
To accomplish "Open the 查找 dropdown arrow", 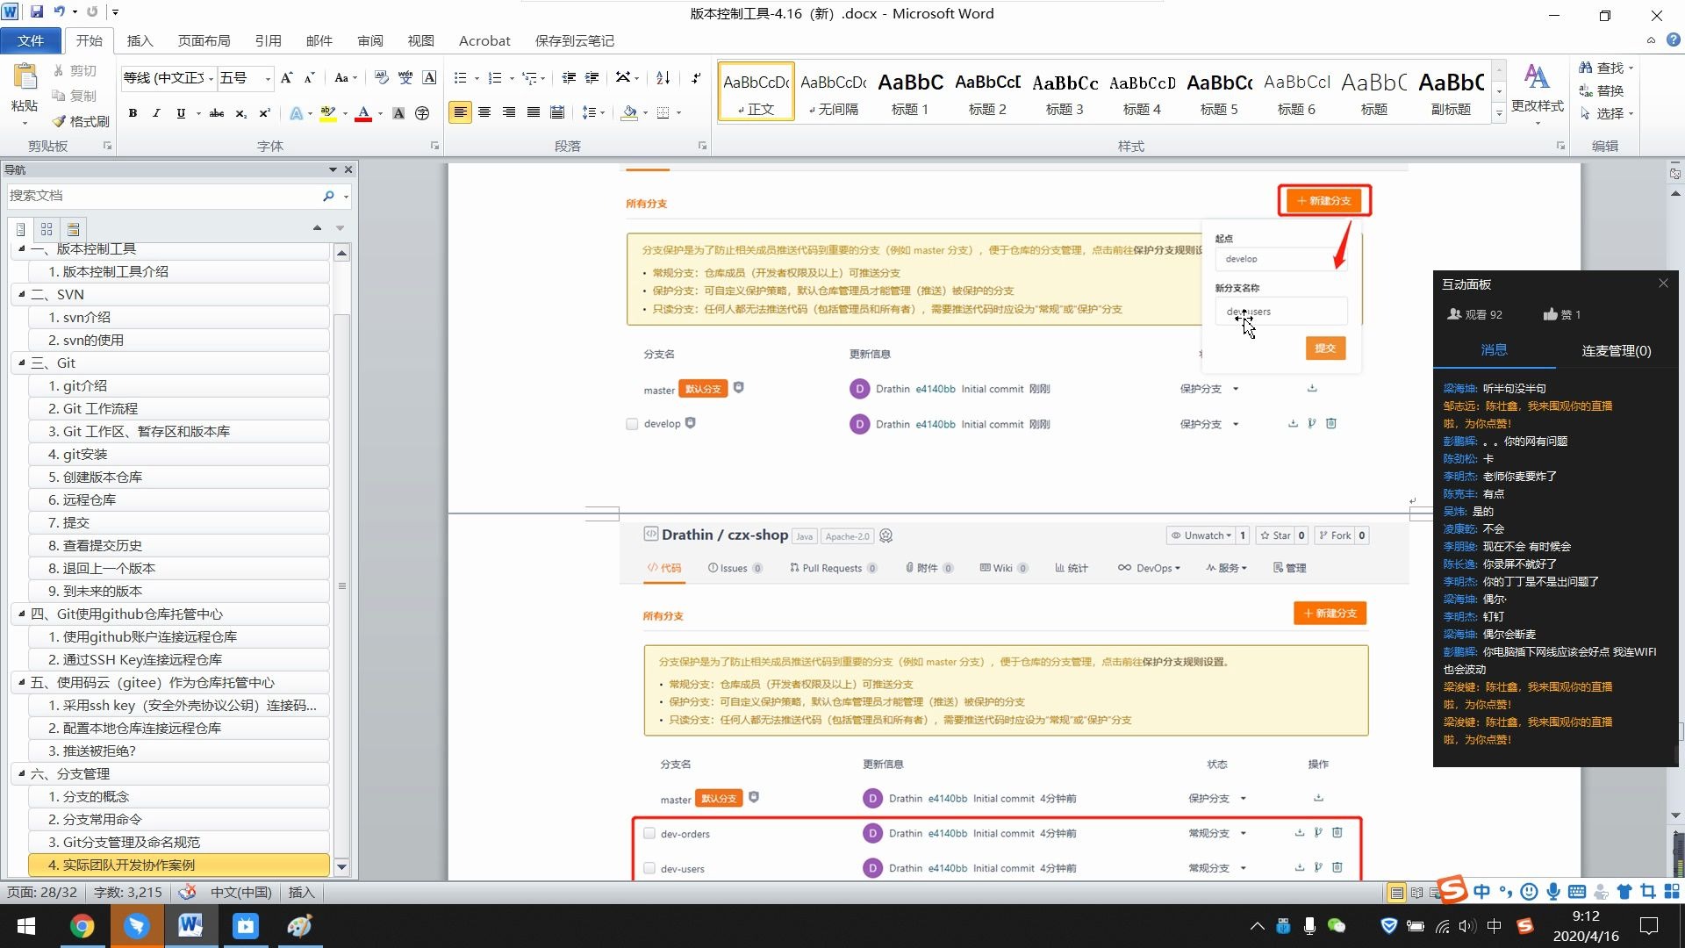I will [x=1631, y=68].
